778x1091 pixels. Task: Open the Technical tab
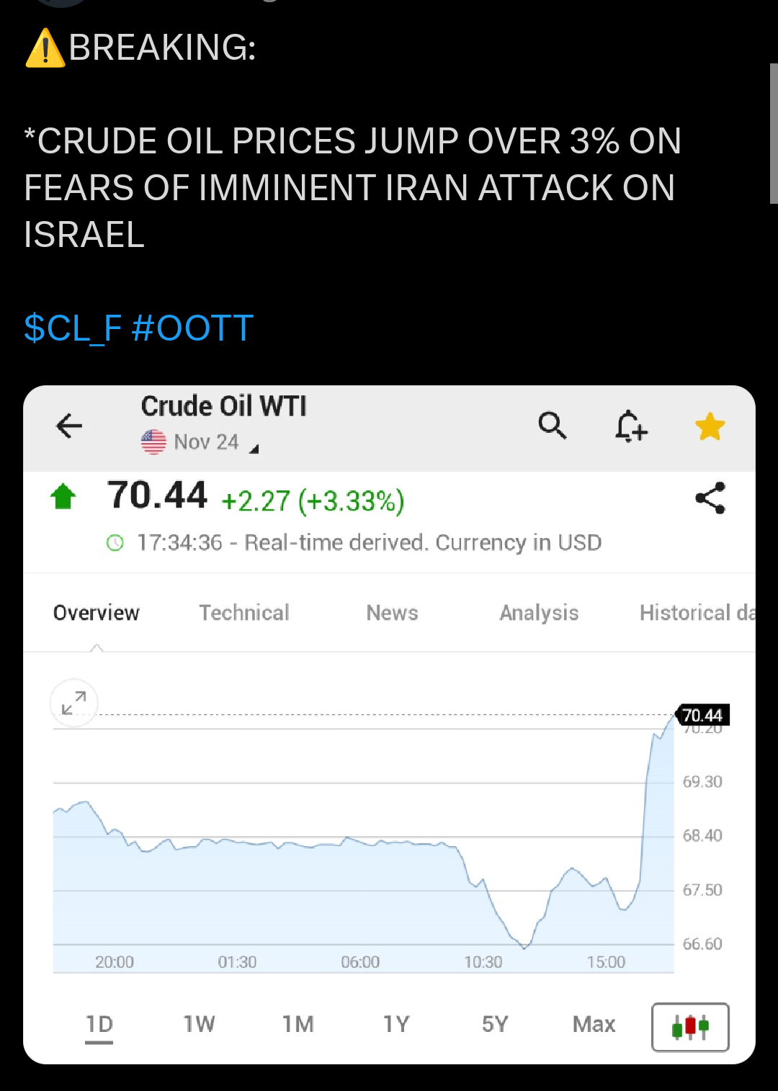tap(244, 613)
